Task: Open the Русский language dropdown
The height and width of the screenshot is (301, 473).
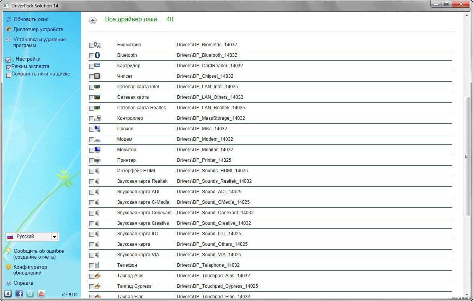Action: click(x=32, y=236)
